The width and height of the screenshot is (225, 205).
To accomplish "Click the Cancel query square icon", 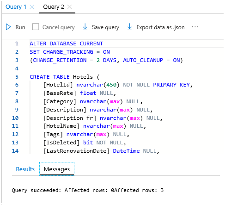I will (x=36, y=27).
